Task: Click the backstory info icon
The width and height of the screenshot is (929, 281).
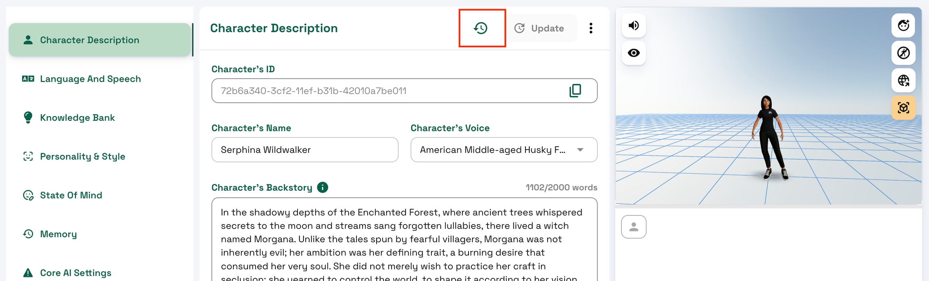Action: [323, 187]
